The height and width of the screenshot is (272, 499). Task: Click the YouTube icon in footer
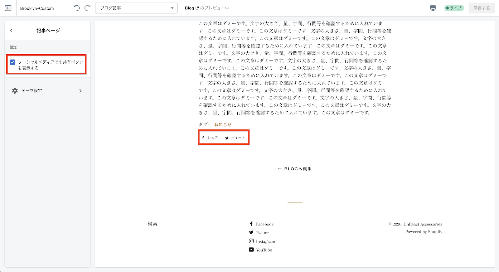coord(251,250)
